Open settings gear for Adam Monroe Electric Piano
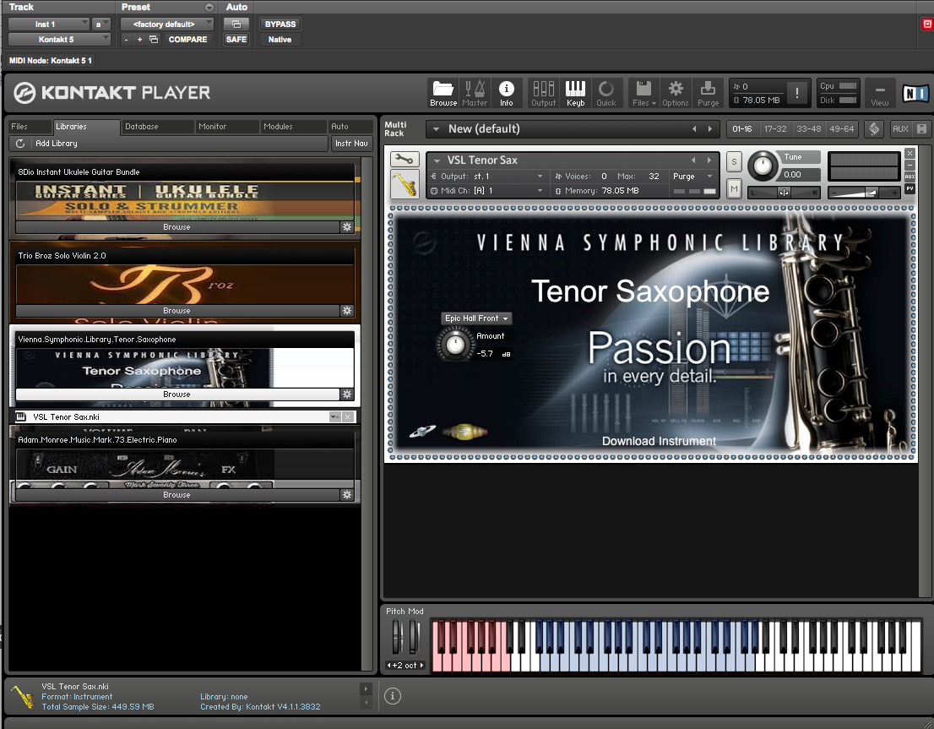This screenshot has height=729, width=934. point(347,495)
